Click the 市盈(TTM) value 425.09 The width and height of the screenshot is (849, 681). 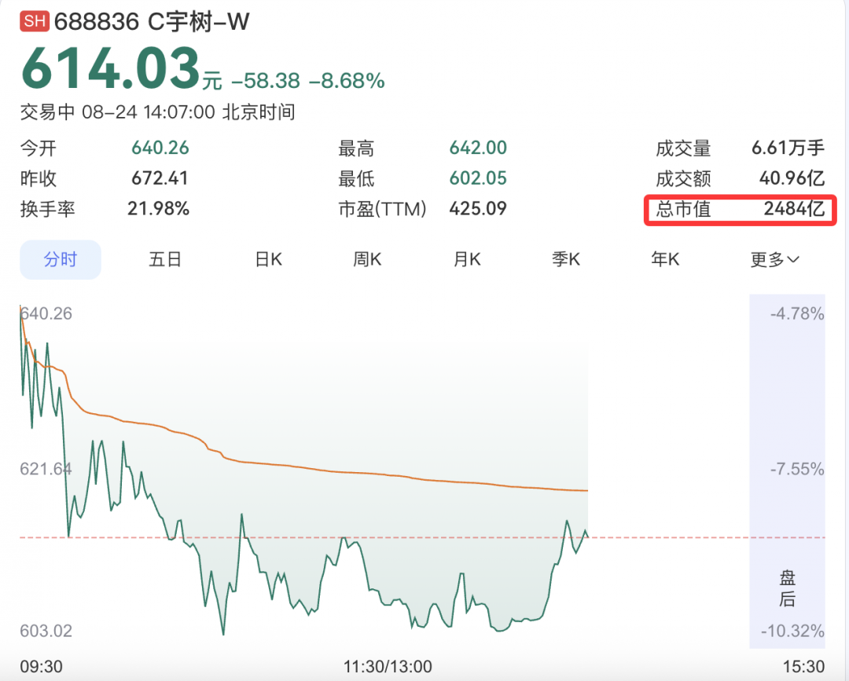[x=478, y=208]
